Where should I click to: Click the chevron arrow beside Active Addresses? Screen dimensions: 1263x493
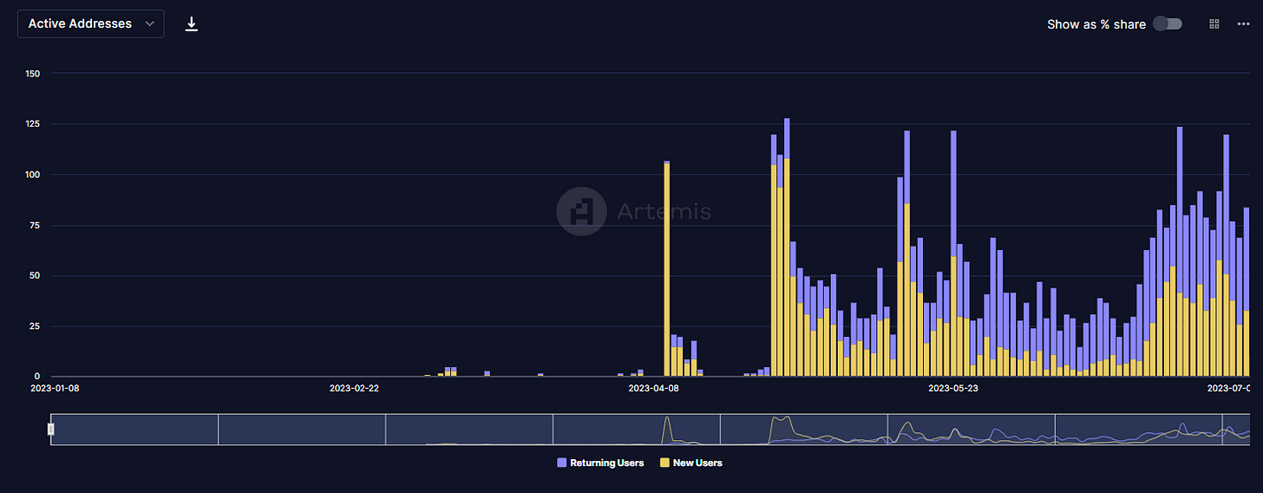coord(150,24)
